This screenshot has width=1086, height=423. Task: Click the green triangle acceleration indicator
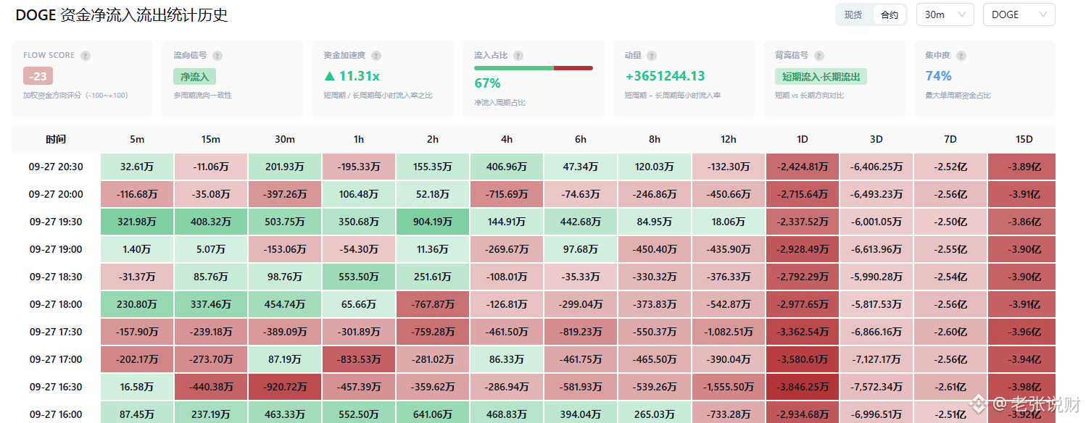pos(330,76)
